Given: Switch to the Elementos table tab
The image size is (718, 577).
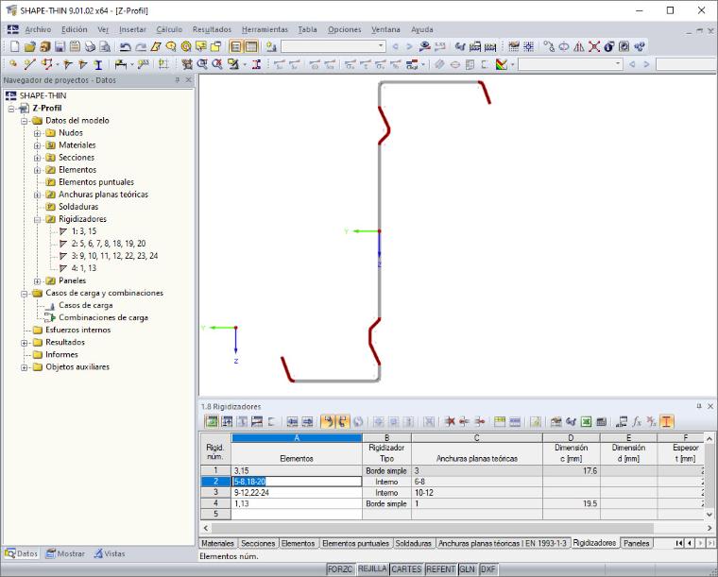Looking at the screenshot, I should tap(298, 543).
